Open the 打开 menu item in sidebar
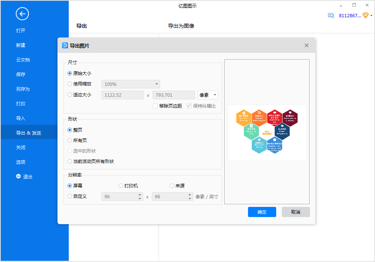Screen dimensions: 375x262 click(21, 31)
